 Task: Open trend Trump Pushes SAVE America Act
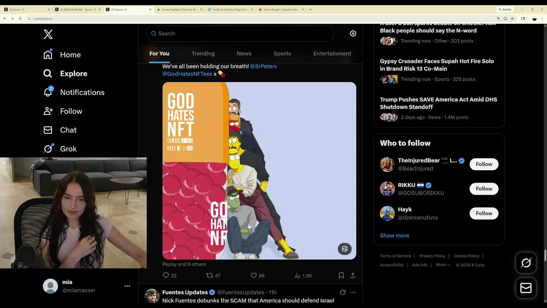coord(439,108)
